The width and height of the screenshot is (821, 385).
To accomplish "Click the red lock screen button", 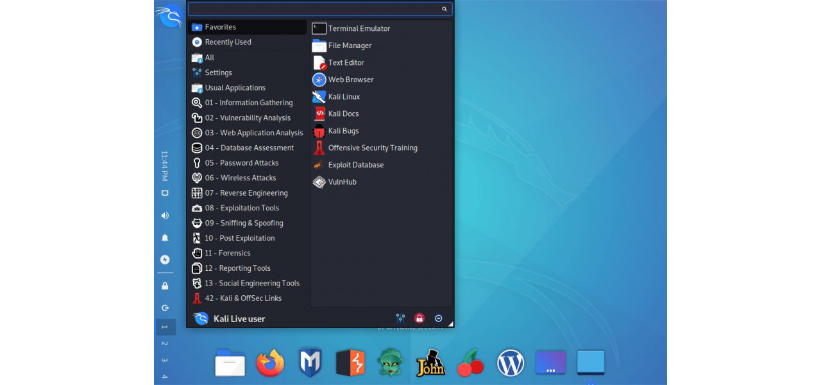I will click(x=419, y=318).
